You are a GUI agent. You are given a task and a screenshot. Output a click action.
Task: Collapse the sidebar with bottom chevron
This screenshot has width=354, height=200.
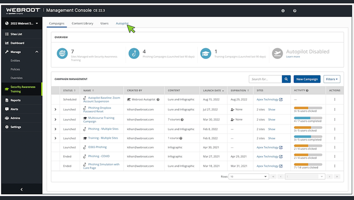pyautogui.click(x=21, y=190)
